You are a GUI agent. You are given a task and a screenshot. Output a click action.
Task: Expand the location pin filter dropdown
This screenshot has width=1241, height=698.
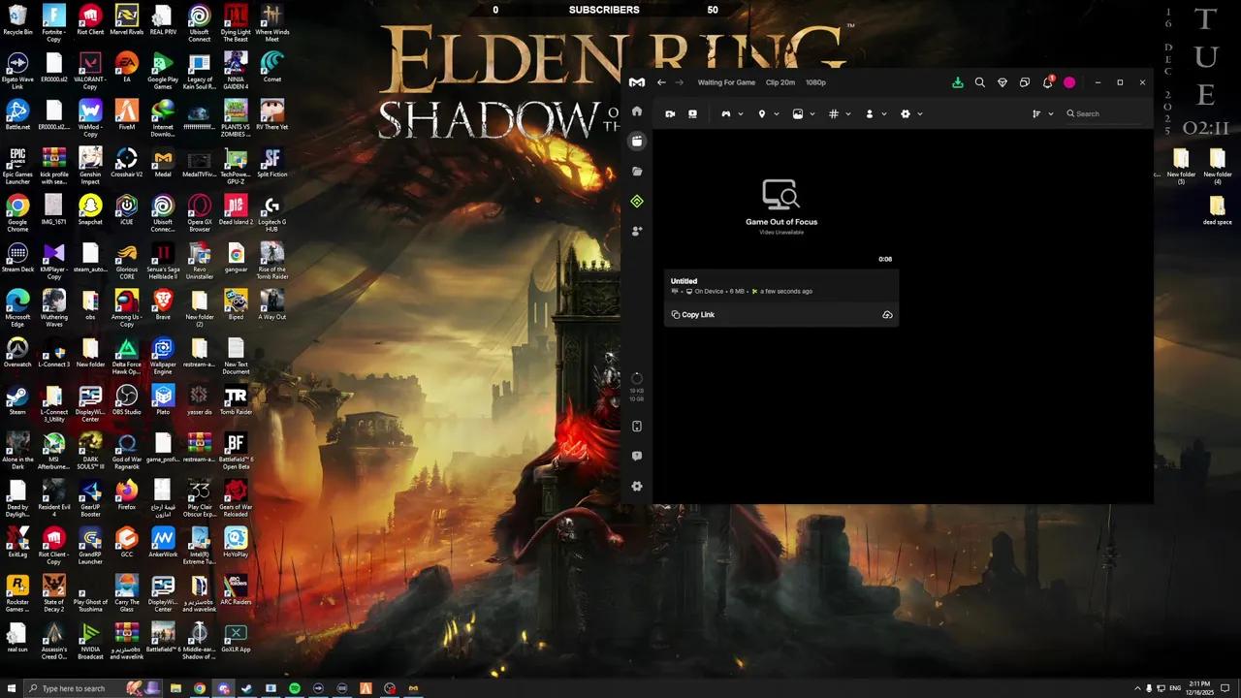tap(768, 114)
